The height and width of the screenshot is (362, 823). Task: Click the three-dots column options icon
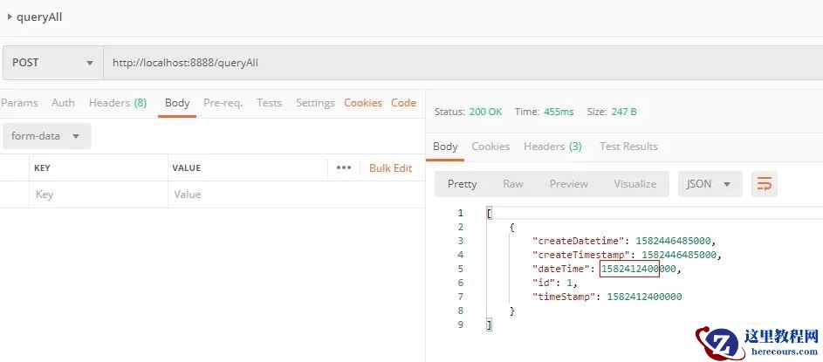pyautogui.click(x=343, y=167)
